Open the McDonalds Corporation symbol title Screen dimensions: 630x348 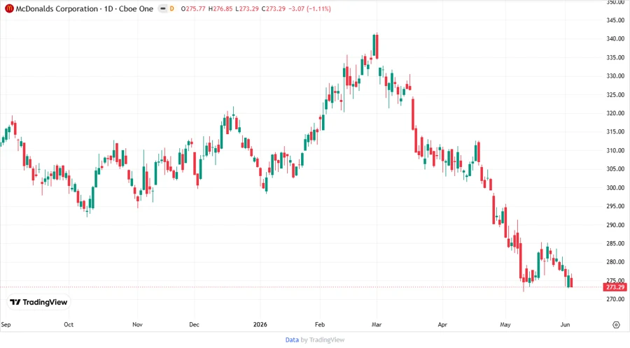tap(85, 9)
